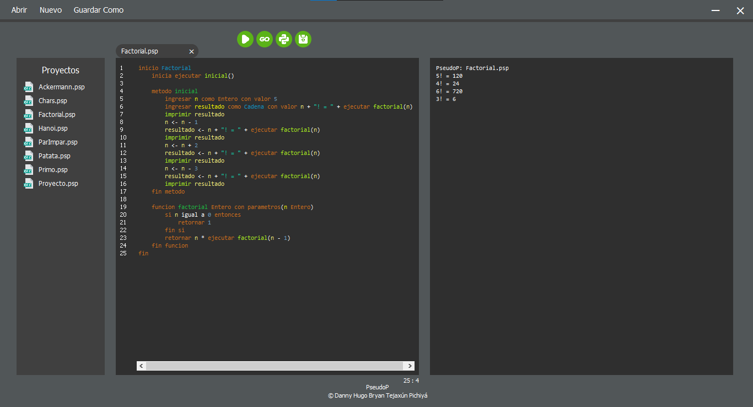Translate the code with the Go icon
This screenshot has width=753, height=407.
[x=265, y=39]
